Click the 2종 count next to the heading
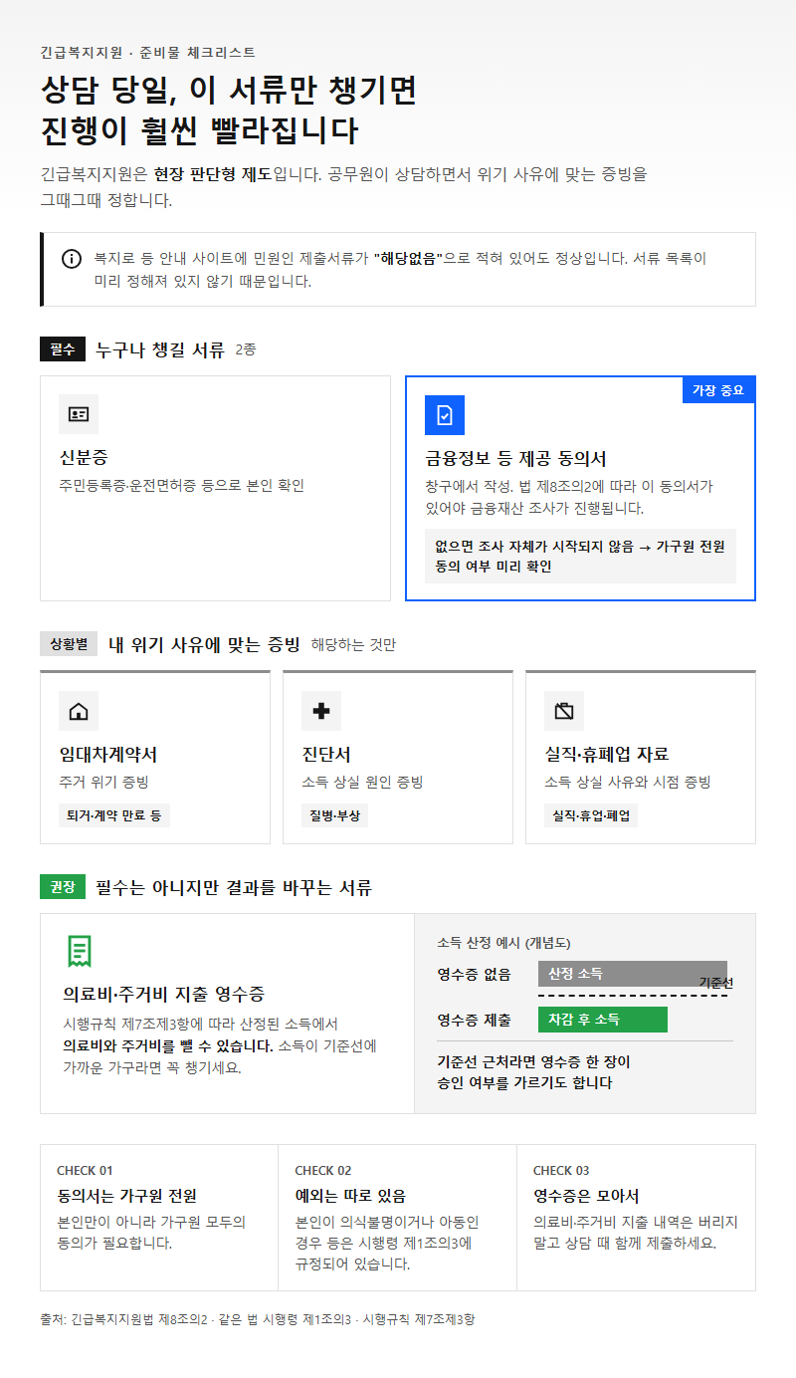796x1378 pixels. pyautogui.click(x=246, y=350)
